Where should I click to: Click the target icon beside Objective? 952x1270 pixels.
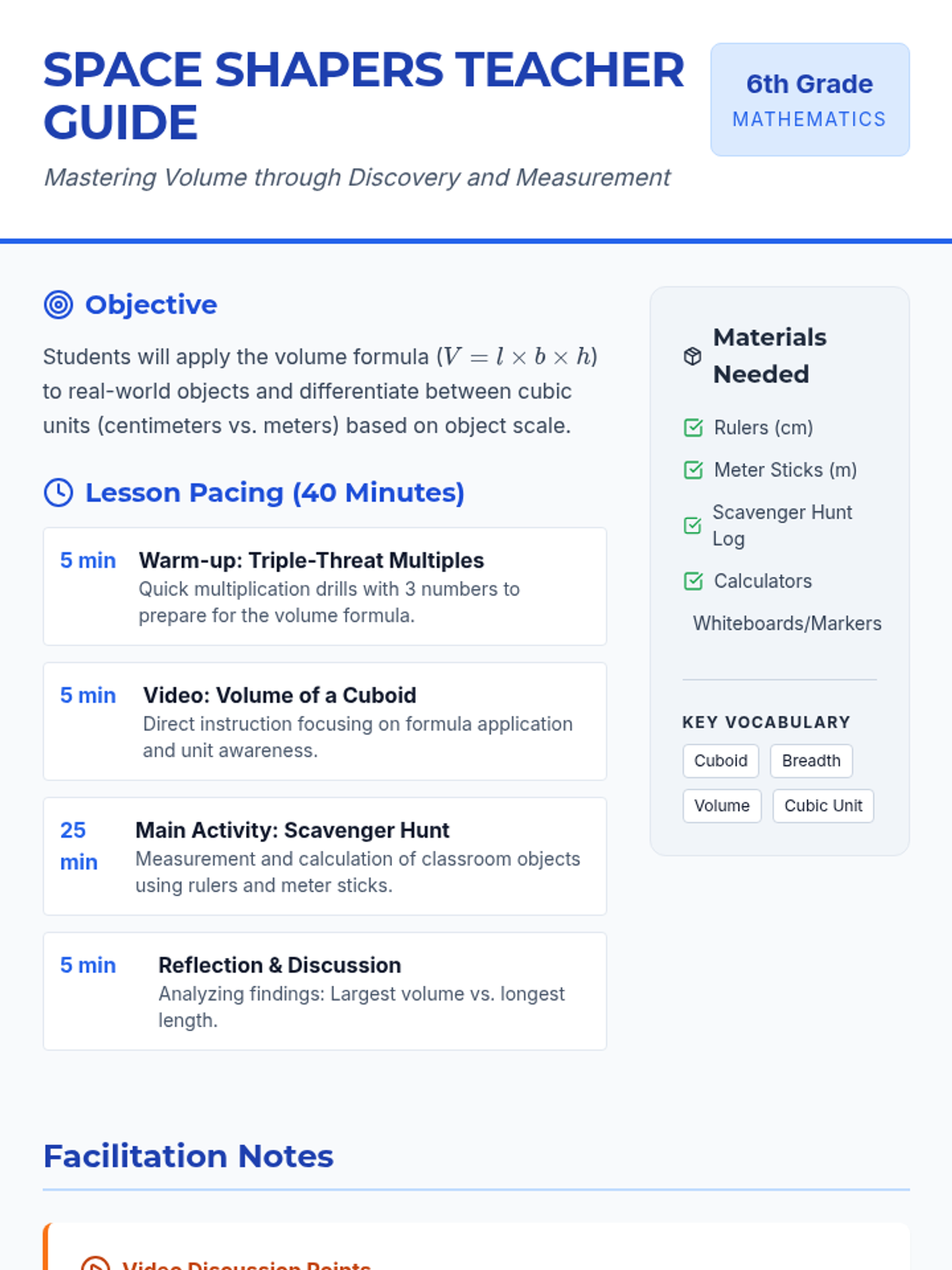(58, 305)
